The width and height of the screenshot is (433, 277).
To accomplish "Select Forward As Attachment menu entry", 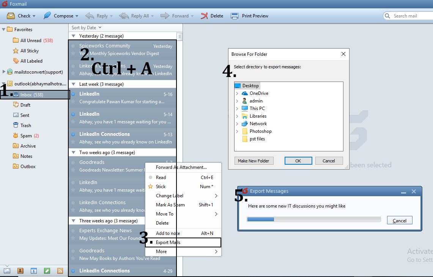I will (x=183, y=167).
